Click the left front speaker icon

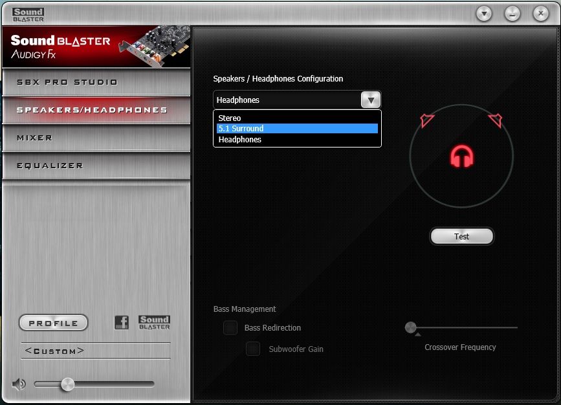tap(427, 120)
